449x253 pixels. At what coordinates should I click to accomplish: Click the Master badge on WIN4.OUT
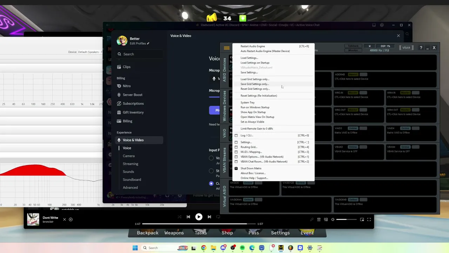(405, 110)
